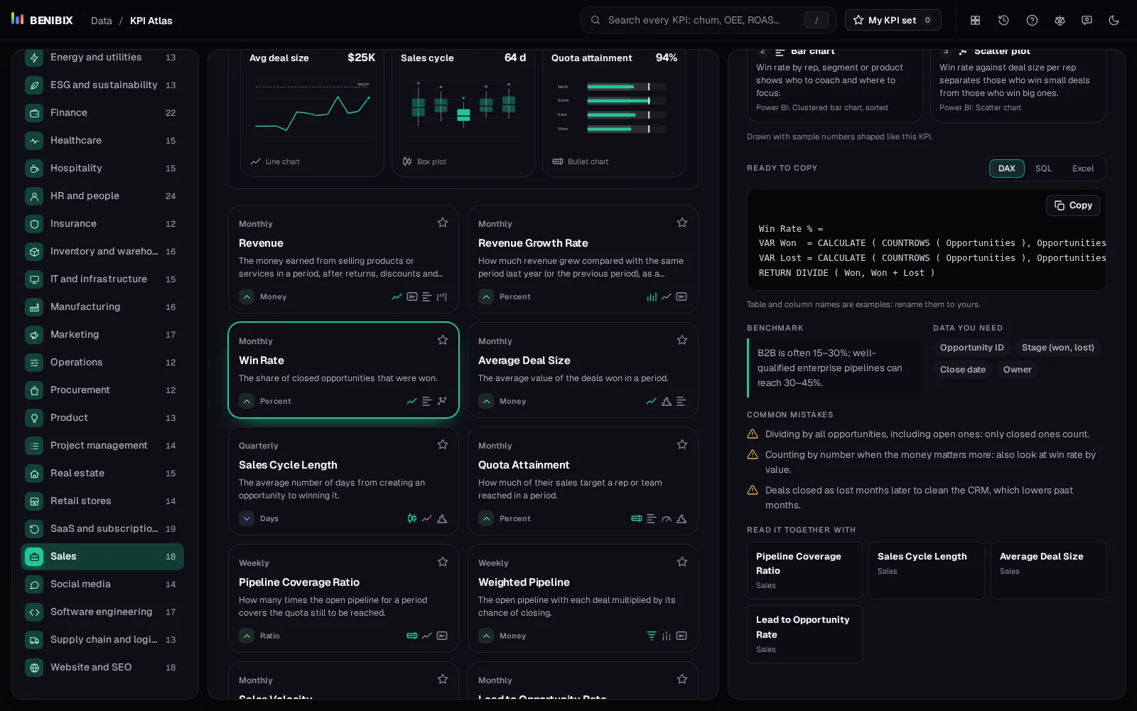The width and height of the screenshot is (1137, 711).
Task: Click Weighted Pipeline card up chevron
Action: [486, 636]
